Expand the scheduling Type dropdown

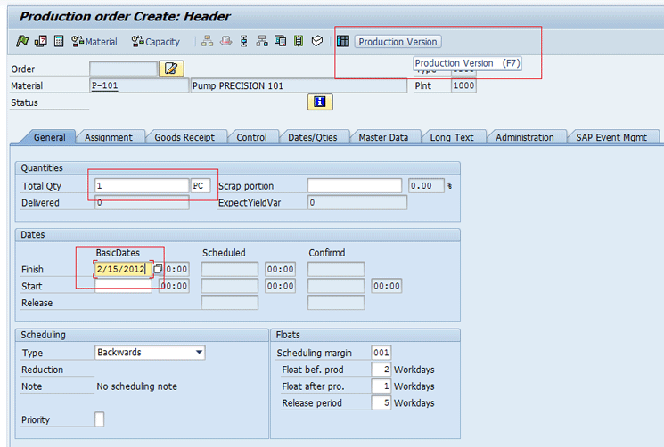pyautogui.click(x=199, y=353)
